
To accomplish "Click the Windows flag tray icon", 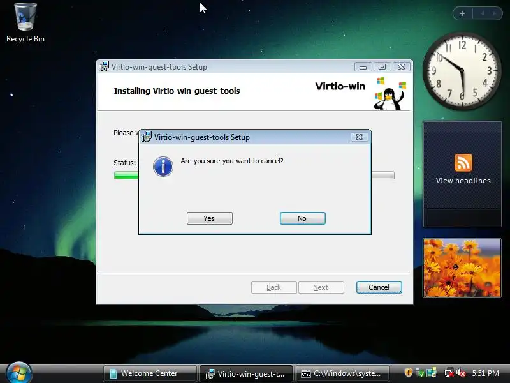I will coord(432,372).
